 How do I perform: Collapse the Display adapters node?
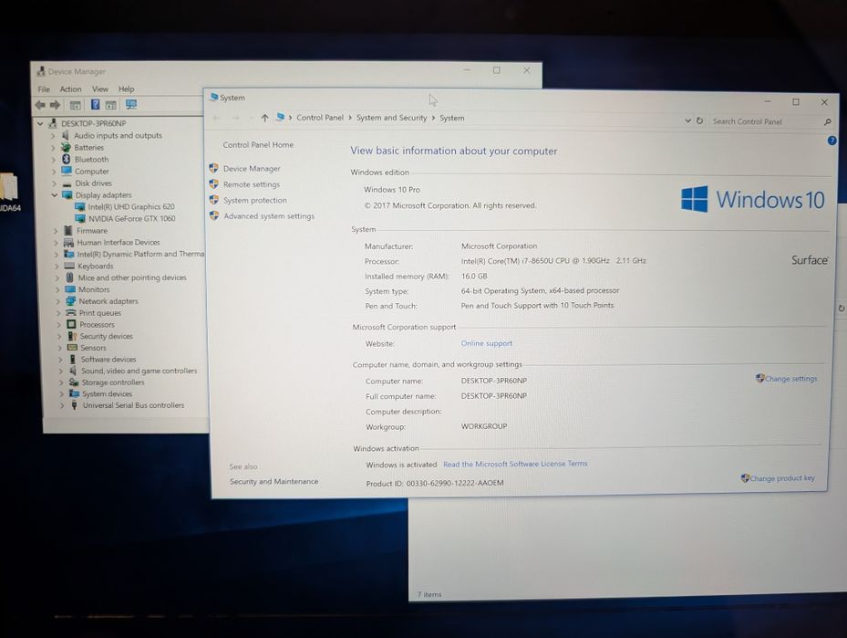55,194
